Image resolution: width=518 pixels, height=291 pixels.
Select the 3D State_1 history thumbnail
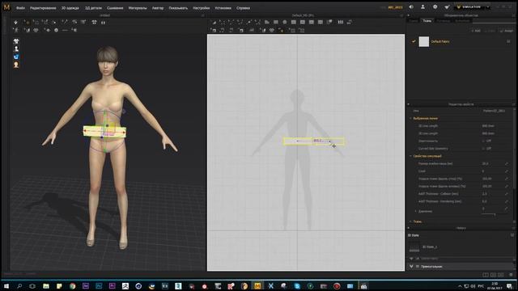point(414,247)
